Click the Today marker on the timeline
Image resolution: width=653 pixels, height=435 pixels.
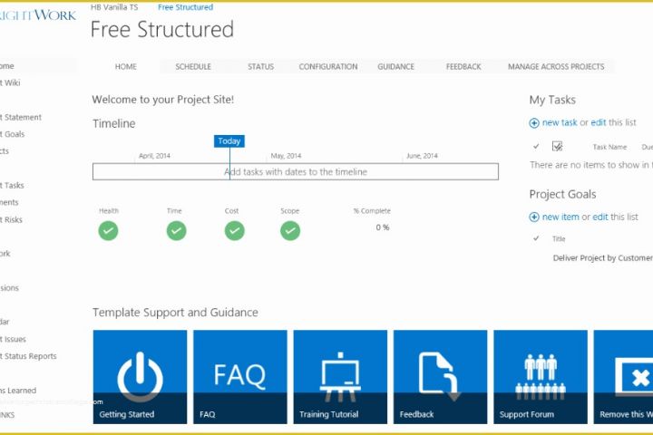(x=229, y=141)
